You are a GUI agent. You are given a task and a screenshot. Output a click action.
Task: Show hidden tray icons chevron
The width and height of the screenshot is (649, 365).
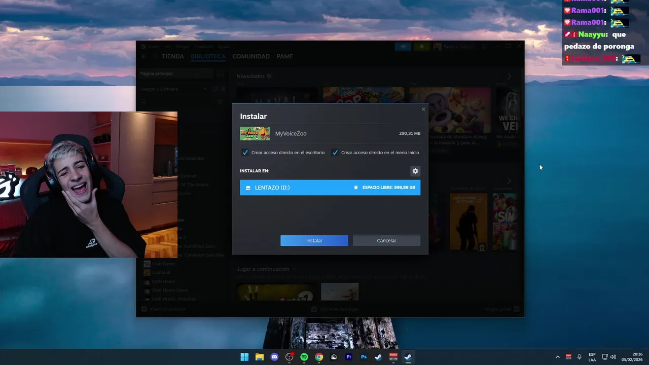[558, 357]
